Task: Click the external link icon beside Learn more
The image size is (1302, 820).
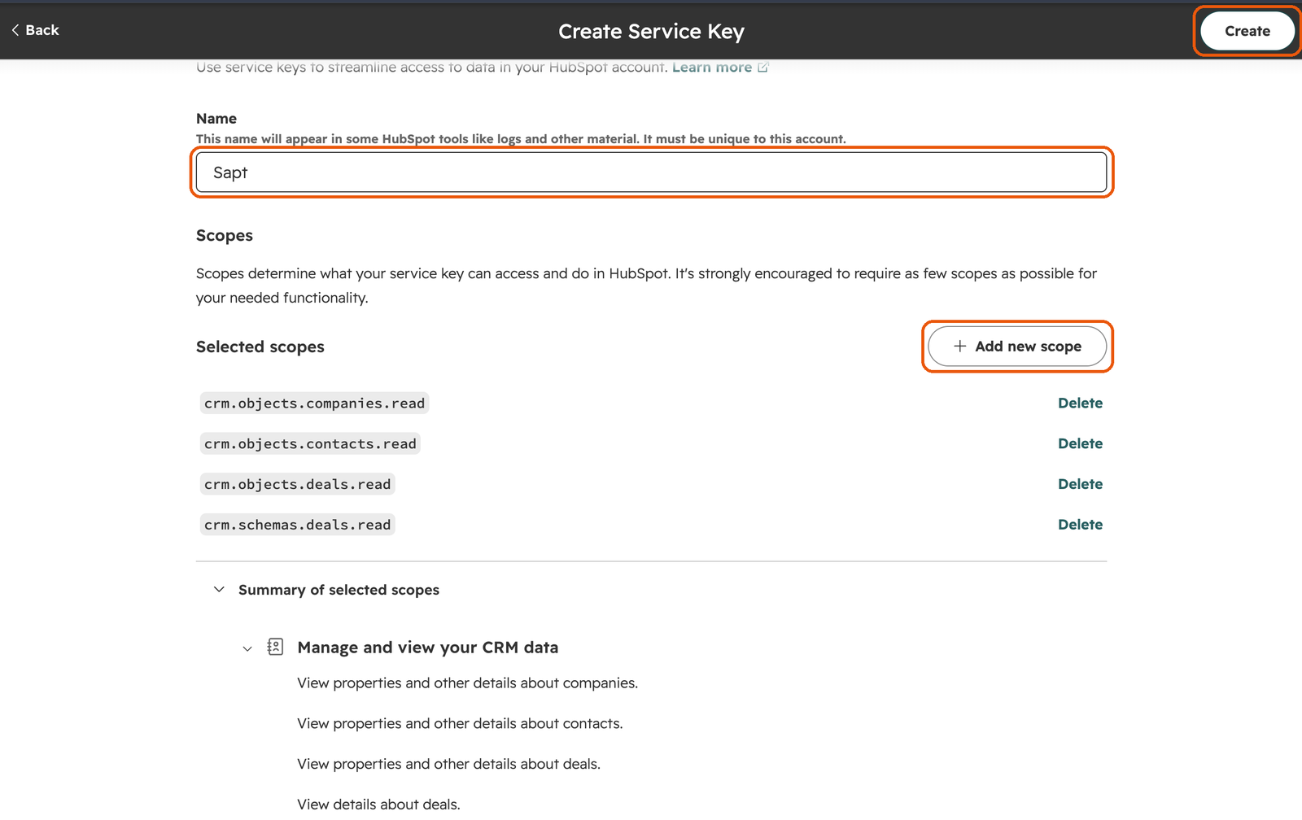Action: tap(763, 68)
